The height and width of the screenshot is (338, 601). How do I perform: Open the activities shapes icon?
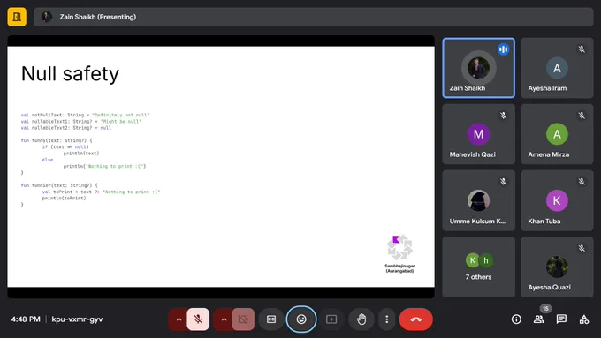pos(584,319)
